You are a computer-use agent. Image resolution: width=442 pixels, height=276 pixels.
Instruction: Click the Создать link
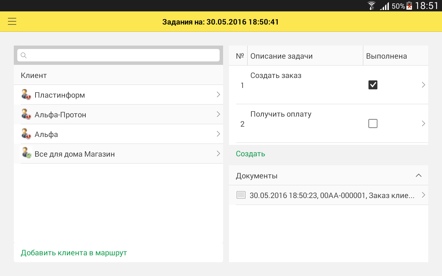tap(250, 154)
